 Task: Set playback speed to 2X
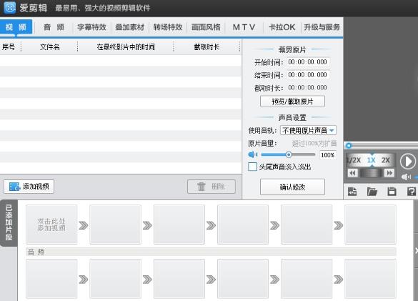click(386, 160)
